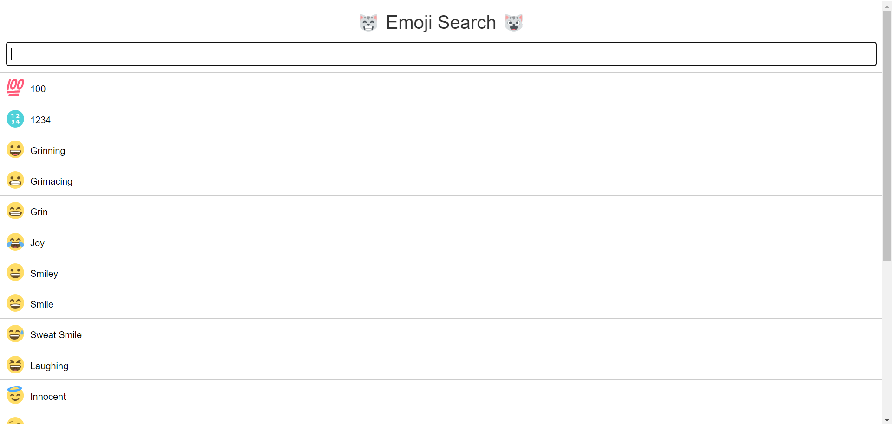This screenshot has width=892, height=424.
Task: Select the Grin emoji icon
Action: click(x=14, y=211)
